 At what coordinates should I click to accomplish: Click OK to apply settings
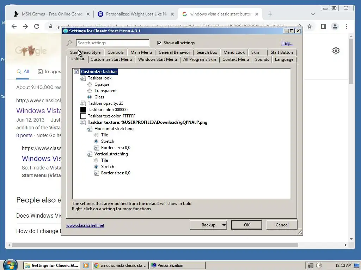click(x=246, y=225)
